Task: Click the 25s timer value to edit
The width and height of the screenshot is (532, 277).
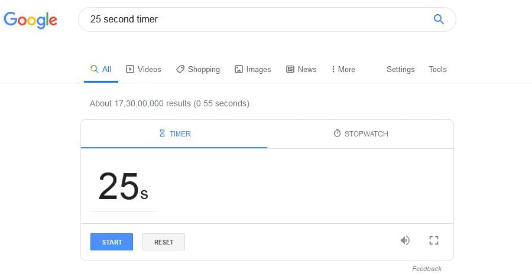Action: pyautogui.click(x=123, y=187)
